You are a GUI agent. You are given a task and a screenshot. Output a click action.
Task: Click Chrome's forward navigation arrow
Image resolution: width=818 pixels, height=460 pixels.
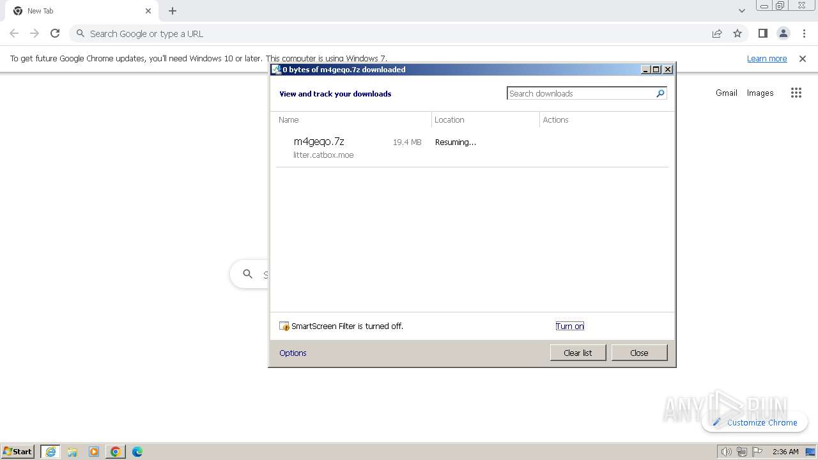pyautogui.click(x=35, y=33)
